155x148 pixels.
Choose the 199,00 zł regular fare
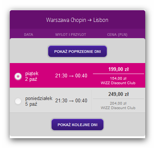pyautogui.click(x=119, y=69)
